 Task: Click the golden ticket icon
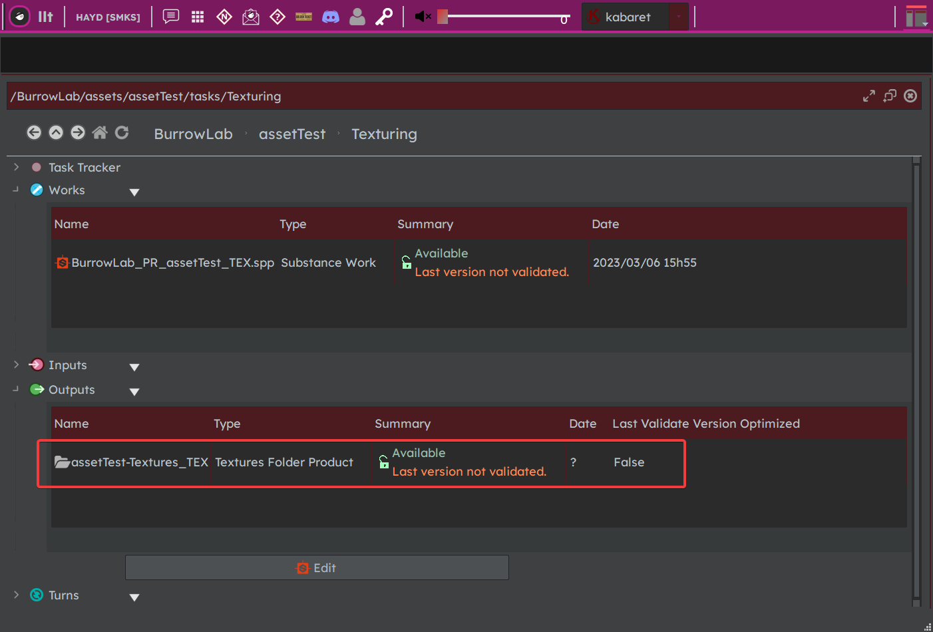click(x=304, y=17)
